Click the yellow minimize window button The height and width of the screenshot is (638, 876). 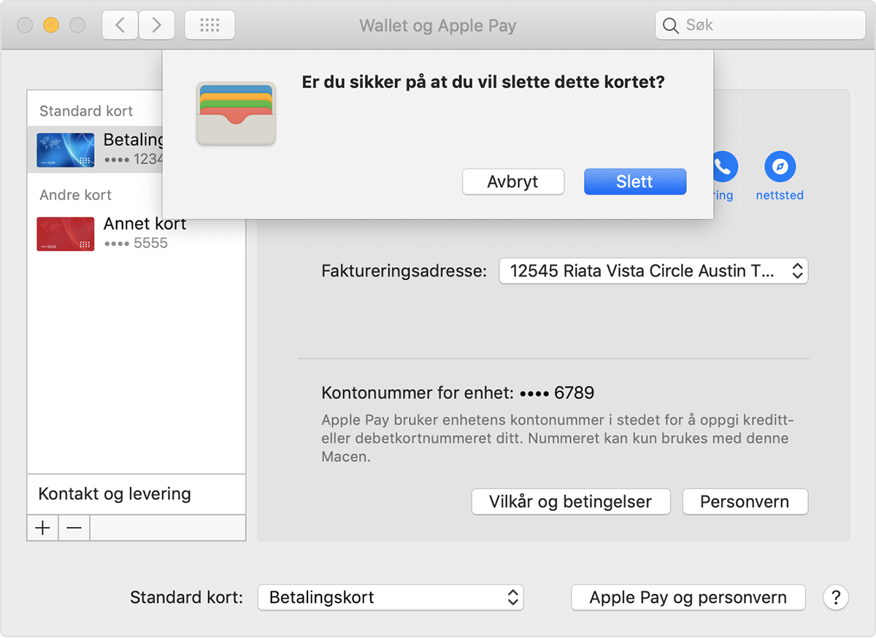tap(51, 26)
